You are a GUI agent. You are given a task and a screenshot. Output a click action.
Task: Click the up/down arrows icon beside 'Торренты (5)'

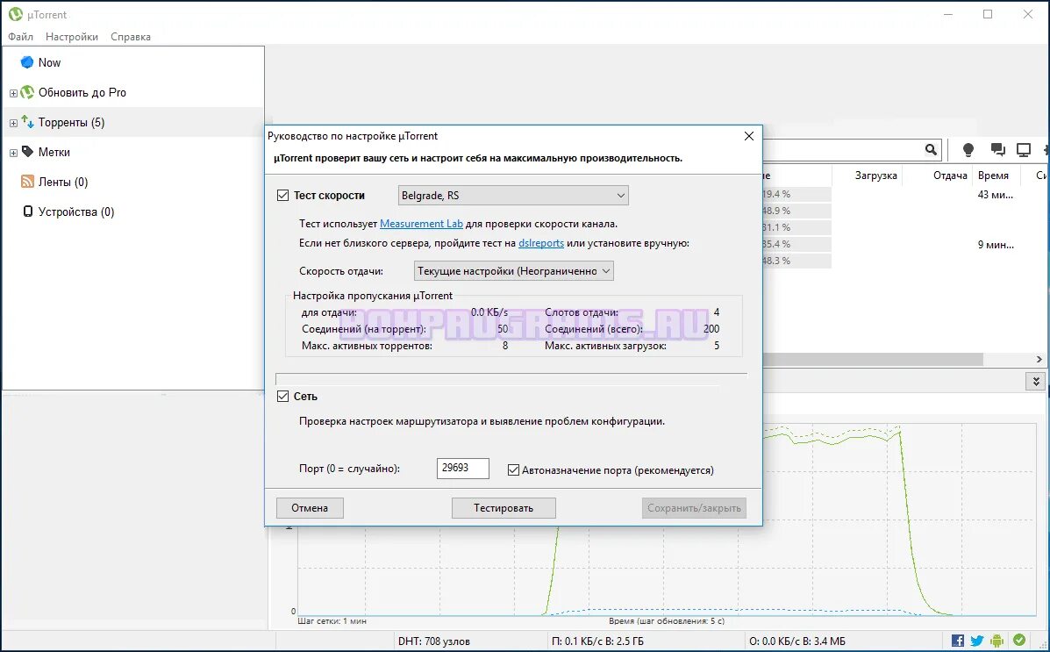point(27,122)
